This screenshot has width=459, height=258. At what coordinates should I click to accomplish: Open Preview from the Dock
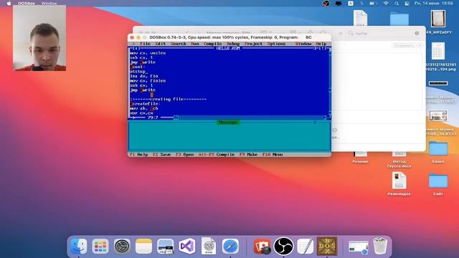click(x=165, y=247)
